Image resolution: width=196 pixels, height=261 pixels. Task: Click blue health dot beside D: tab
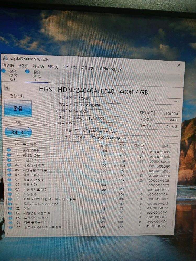coord(27,71)
